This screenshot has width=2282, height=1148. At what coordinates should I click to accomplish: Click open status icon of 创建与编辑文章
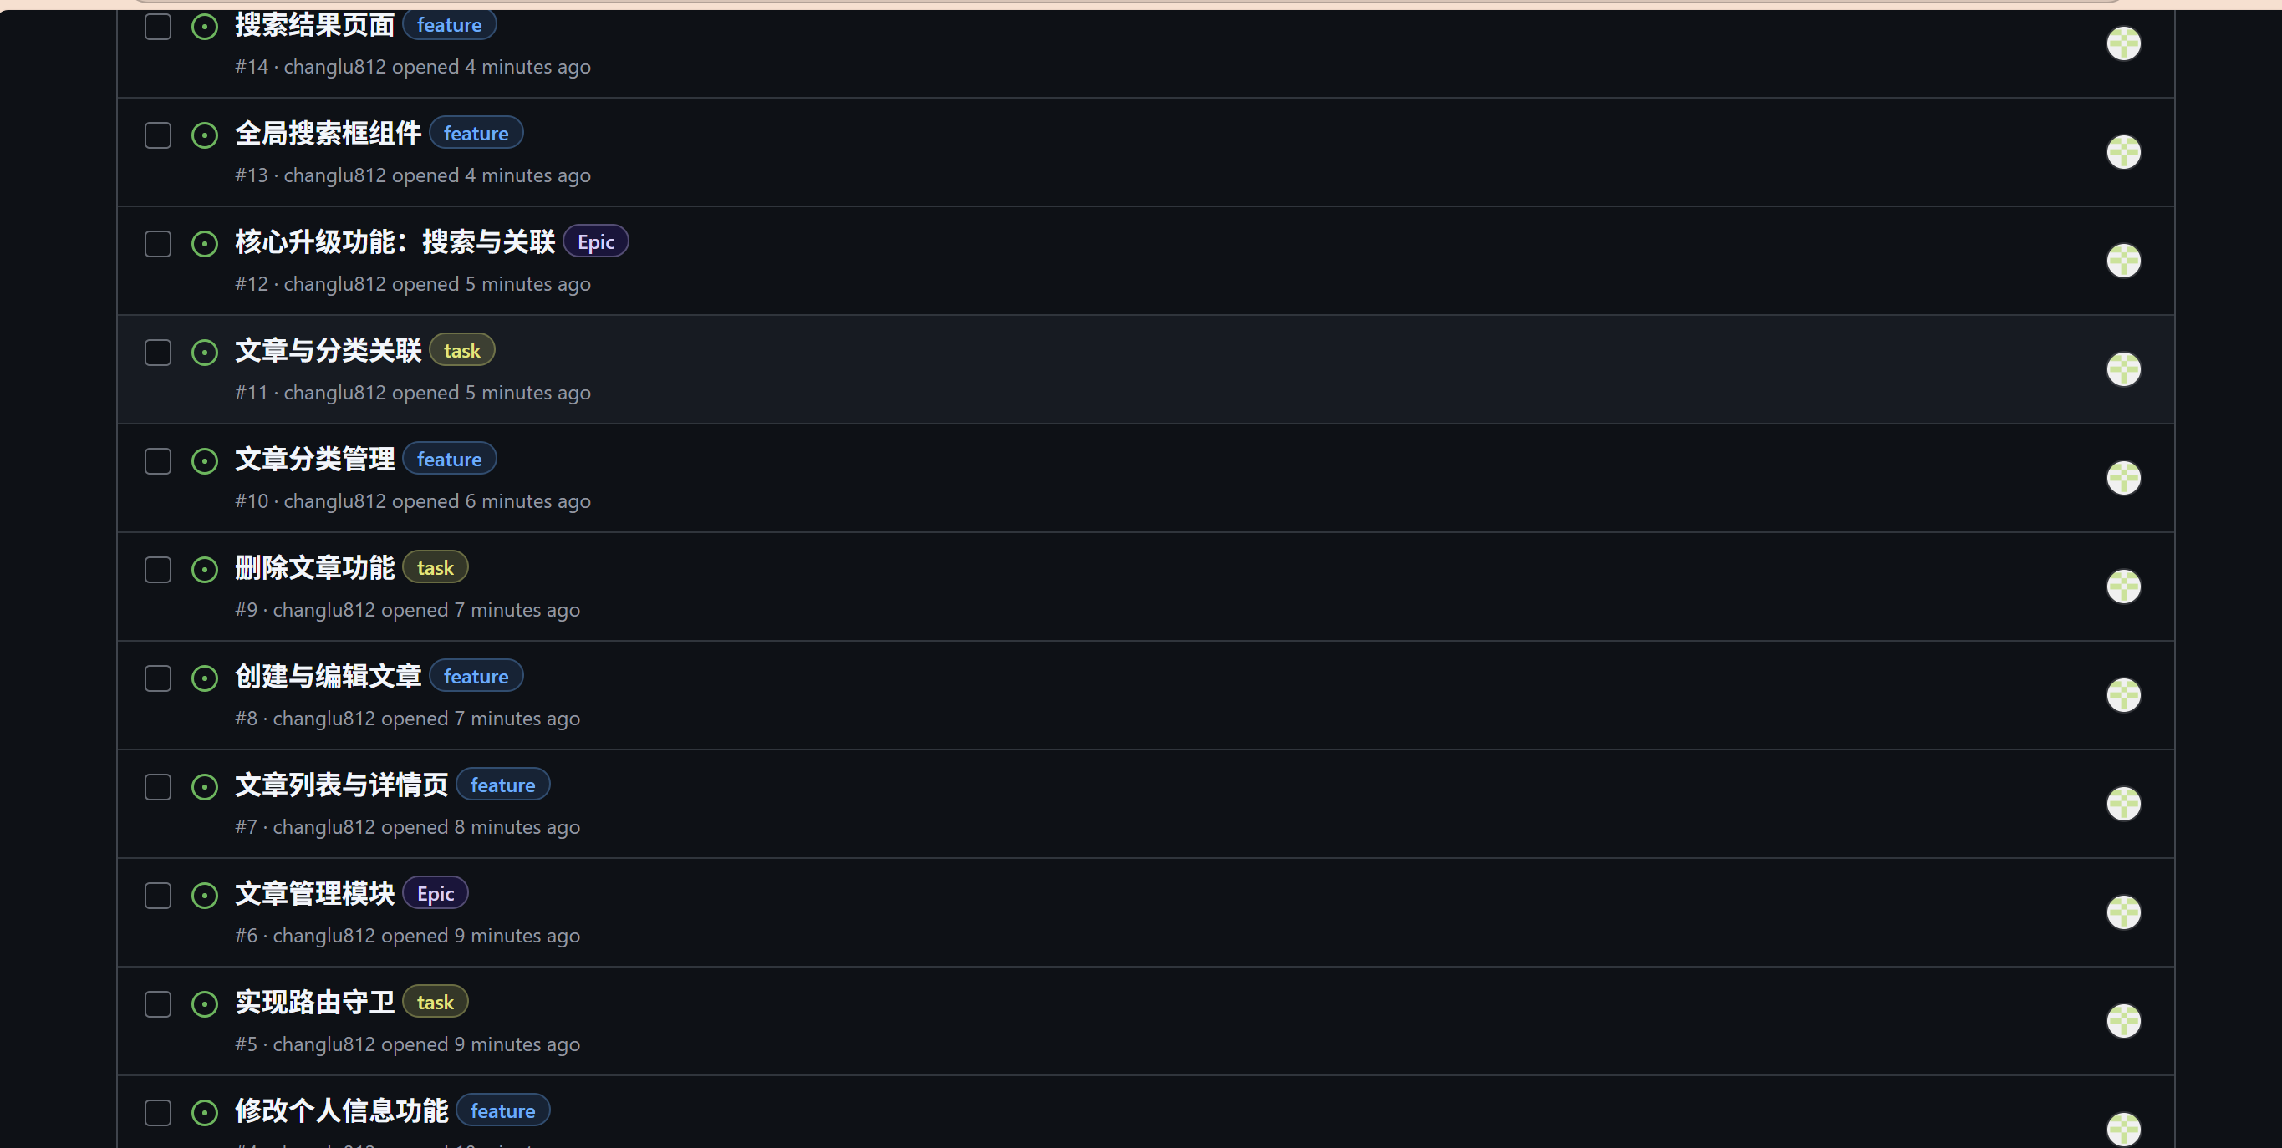(x=205, y=678)
